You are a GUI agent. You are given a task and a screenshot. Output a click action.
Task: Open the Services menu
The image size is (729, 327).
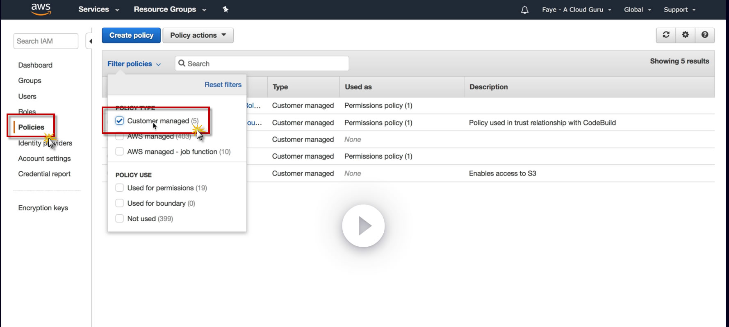98,9
